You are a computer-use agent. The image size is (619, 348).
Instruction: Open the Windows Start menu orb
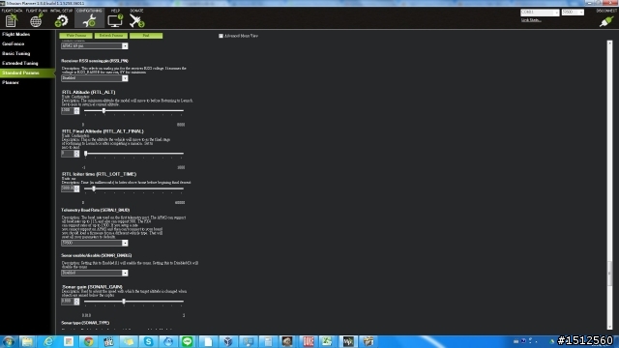coord(9,341)
